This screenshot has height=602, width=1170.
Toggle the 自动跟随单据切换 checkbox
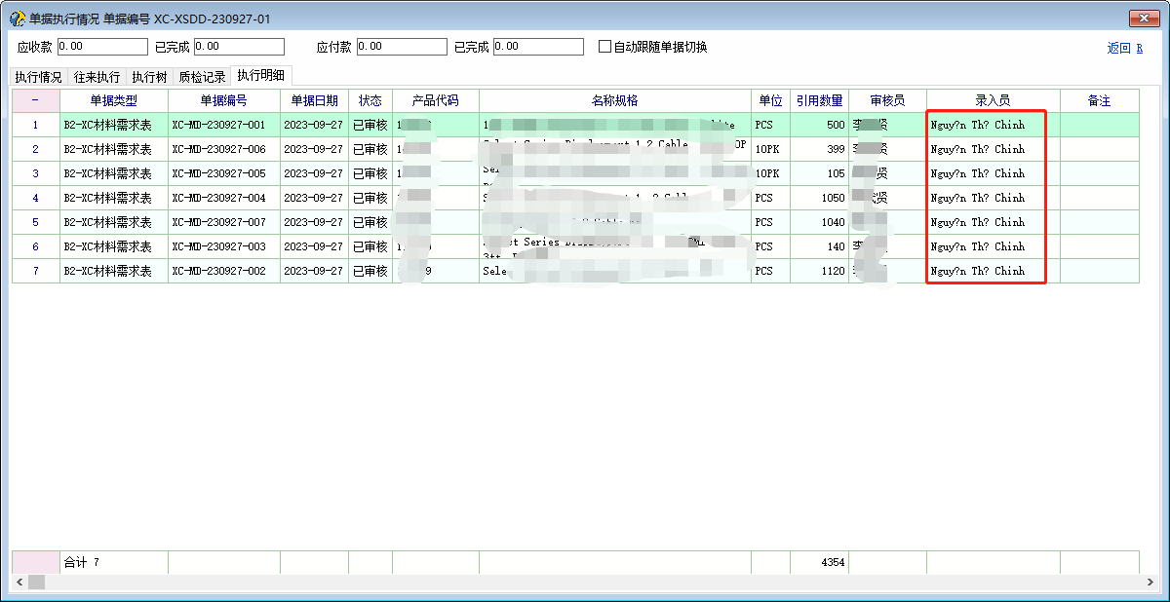point(604,47)
